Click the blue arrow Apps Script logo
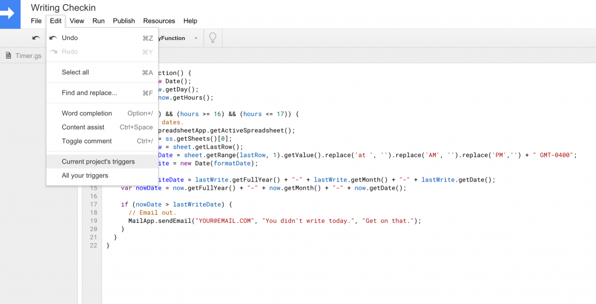This screenshot has width=596, height=304. [10, 14]
